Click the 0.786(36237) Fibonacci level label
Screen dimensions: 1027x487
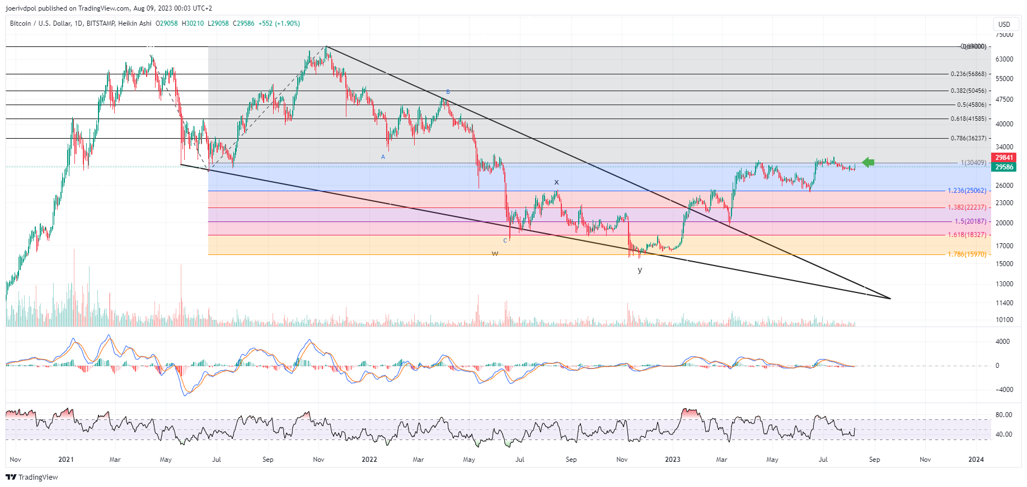pyautogui.click(x=968, y=138)
